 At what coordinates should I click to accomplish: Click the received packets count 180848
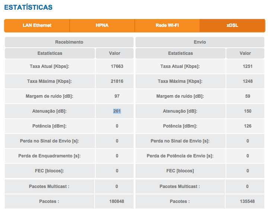[x=117, y=201]
